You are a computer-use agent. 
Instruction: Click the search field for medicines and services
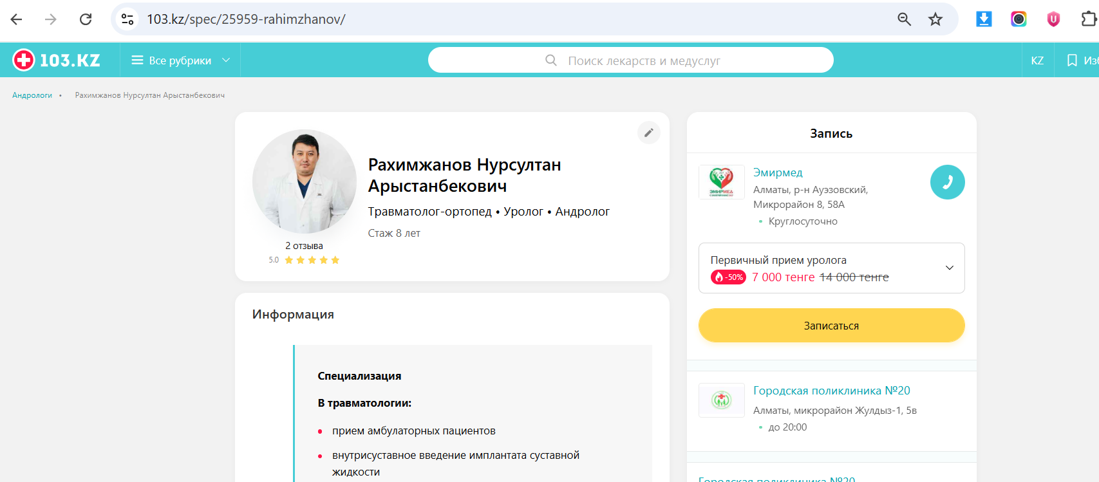tap(631, 60)
